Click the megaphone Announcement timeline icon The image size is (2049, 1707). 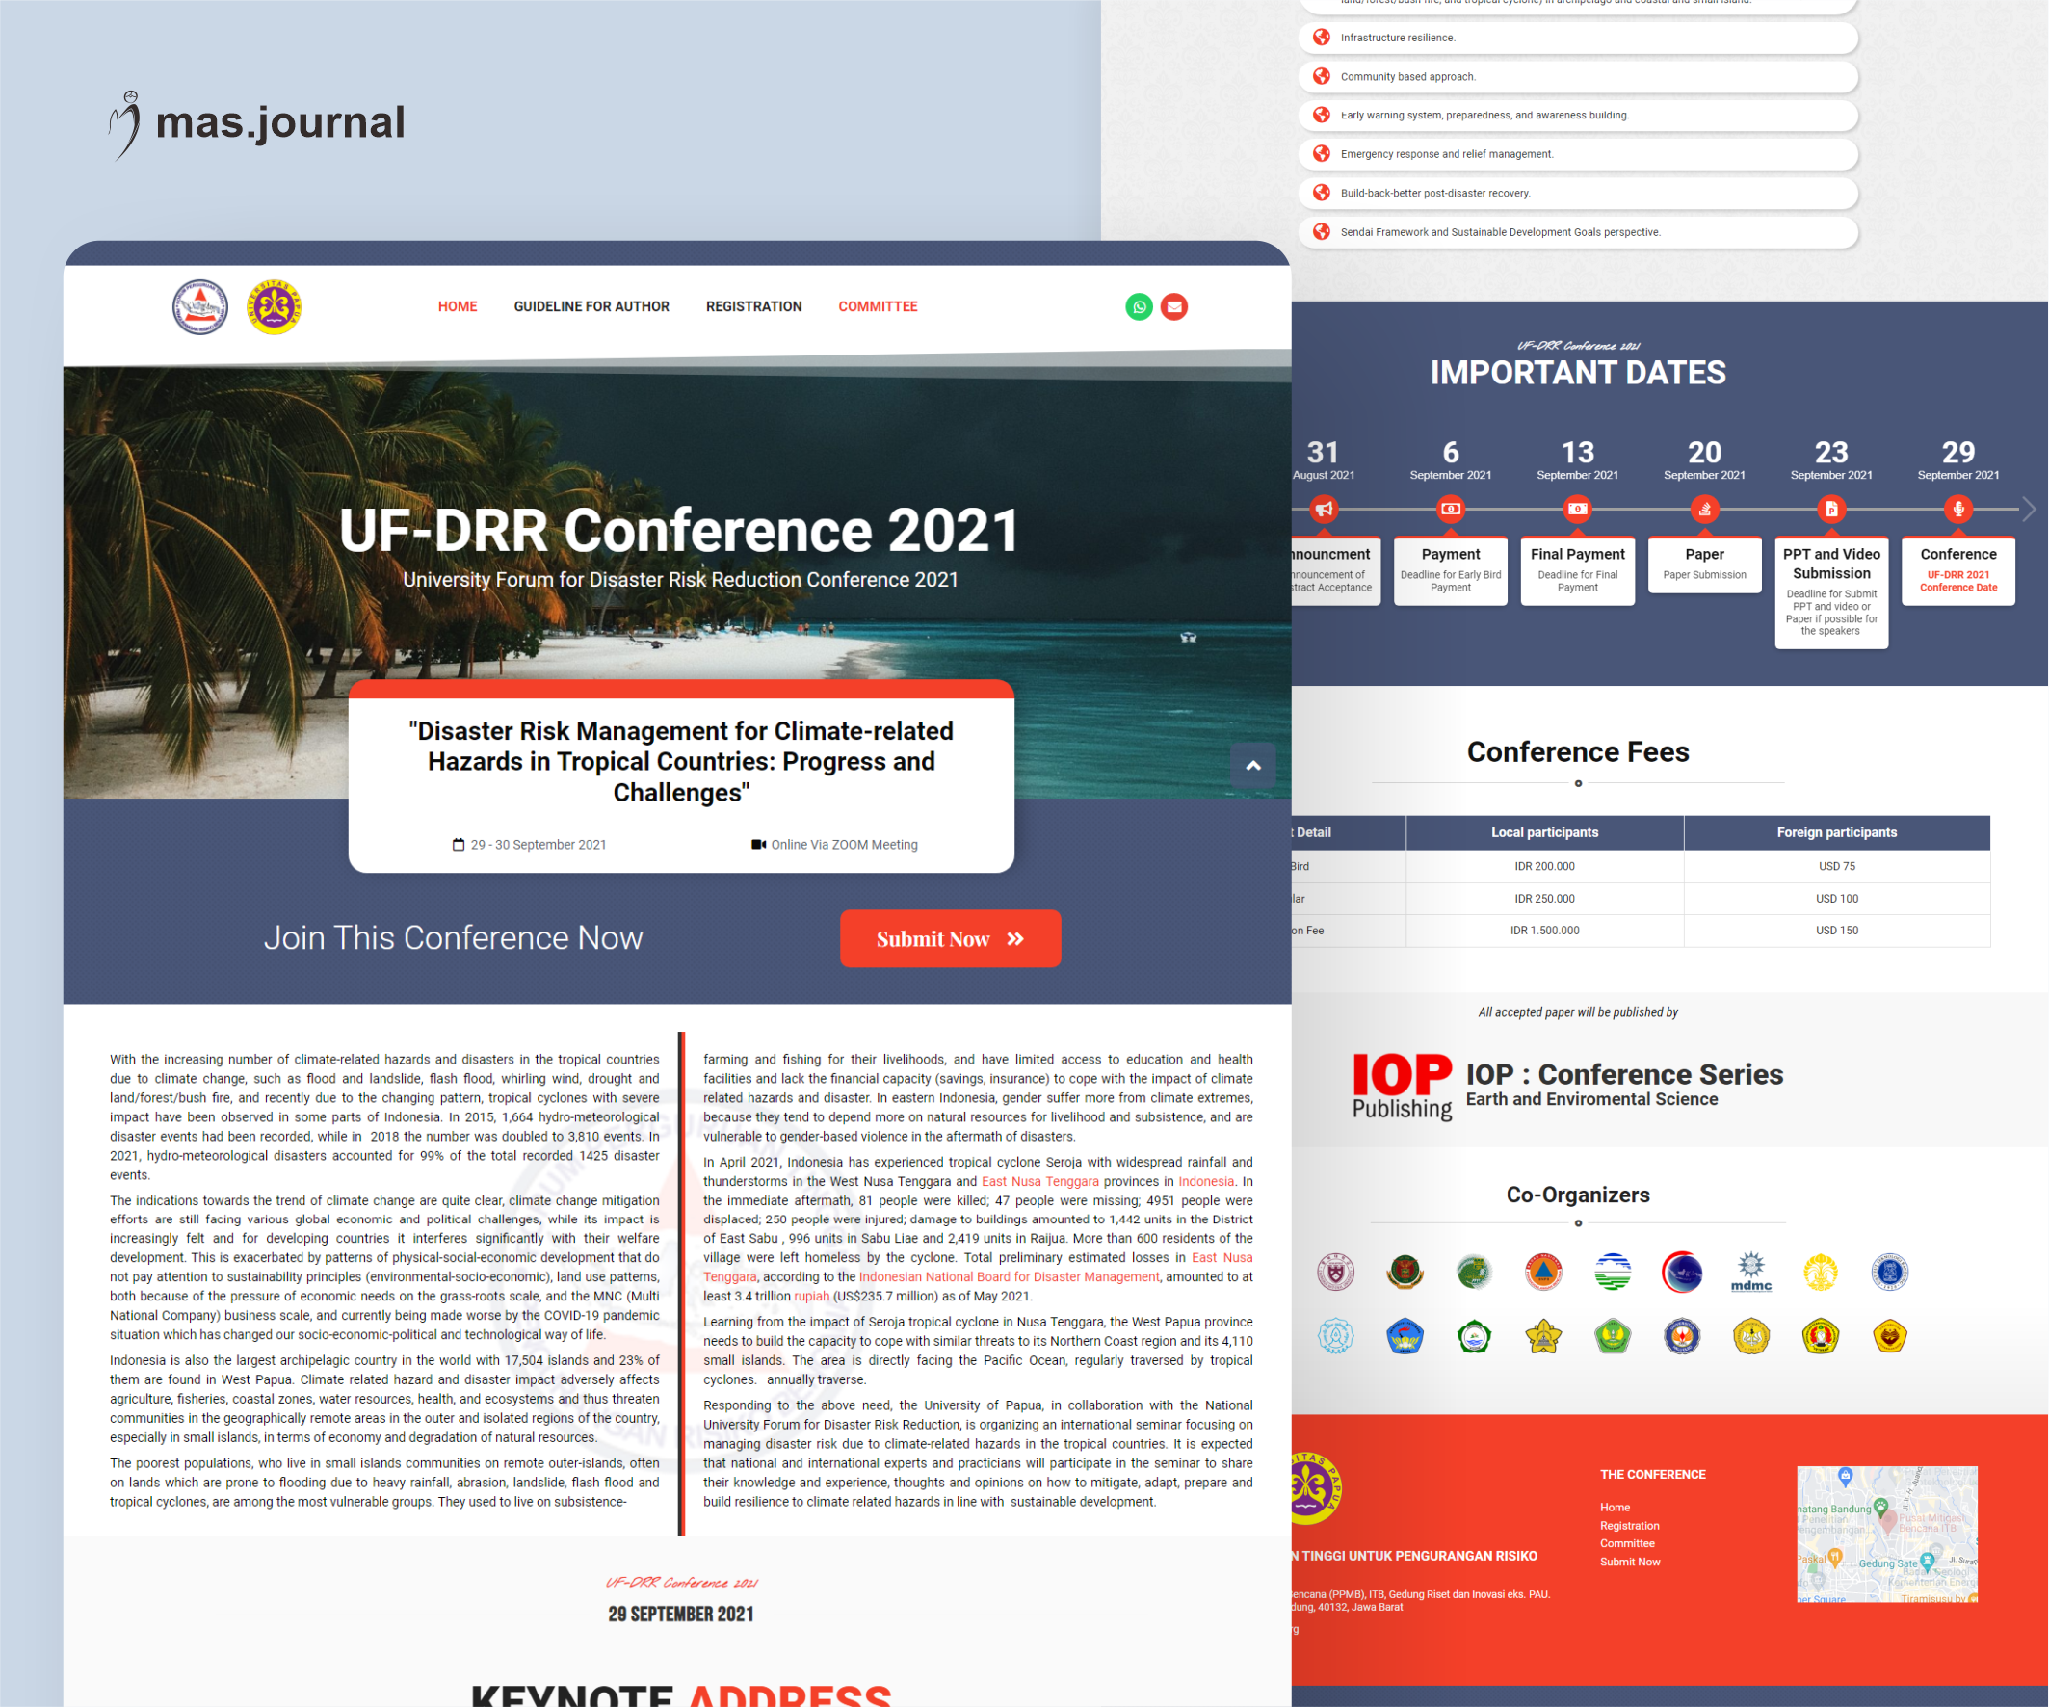[1324, 509]
